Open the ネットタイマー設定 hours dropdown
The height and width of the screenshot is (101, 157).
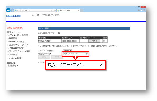[x=68, y=50]
